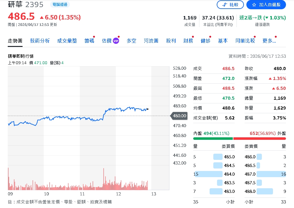
Task: Click the ask price 487.5
Action: click(250, 183)
